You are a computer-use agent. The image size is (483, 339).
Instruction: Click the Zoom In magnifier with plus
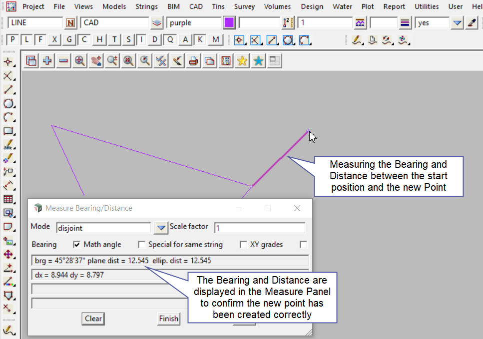(112, 60)
